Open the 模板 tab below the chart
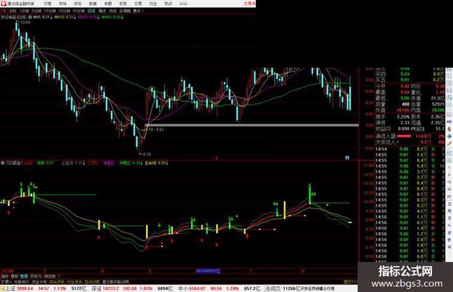Screen dimensions: 453x292 click(x=14, y=276)
